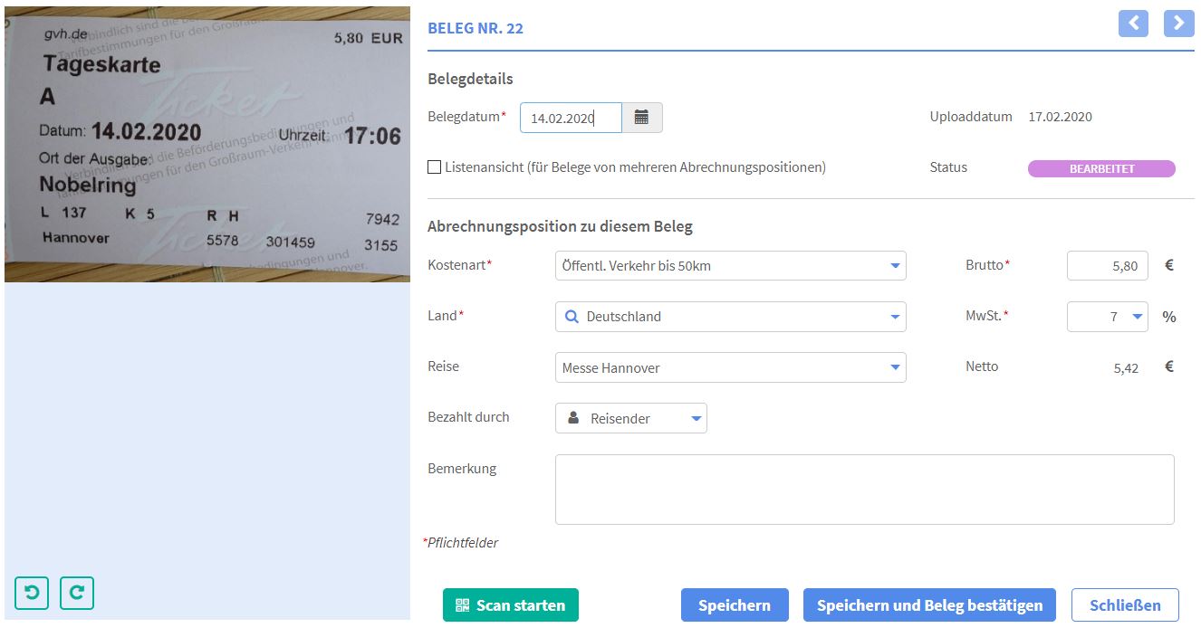
Task: Focus the Belegdatum date input field
Action: pyautogui.click(x=570, y=118)
